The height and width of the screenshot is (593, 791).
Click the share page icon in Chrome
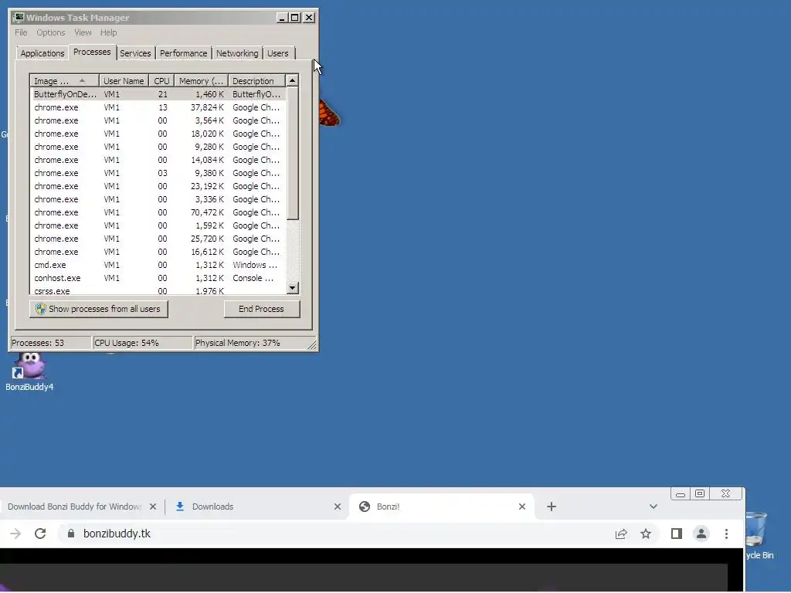pyautogui.click(x=621, y=534)
